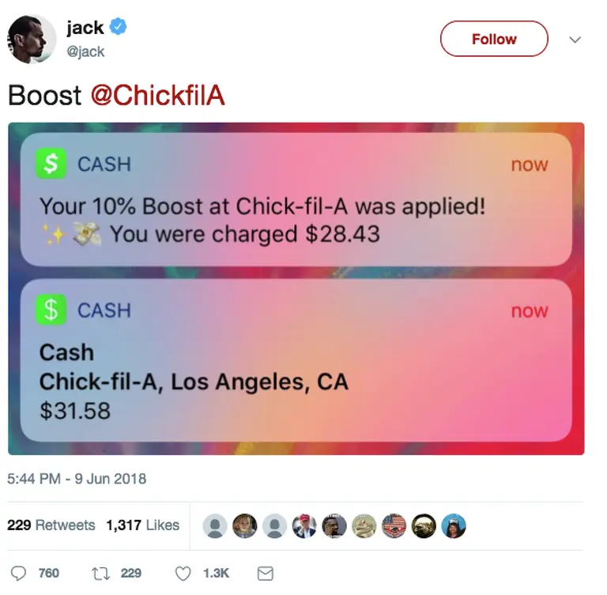Like the tweet with heart icon
This screenshot has height=595, width=607.
[x=183, y=574]
